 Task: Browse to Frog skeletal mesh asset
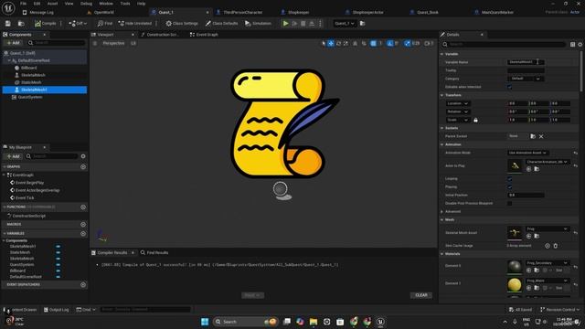(x=537, y=236)
